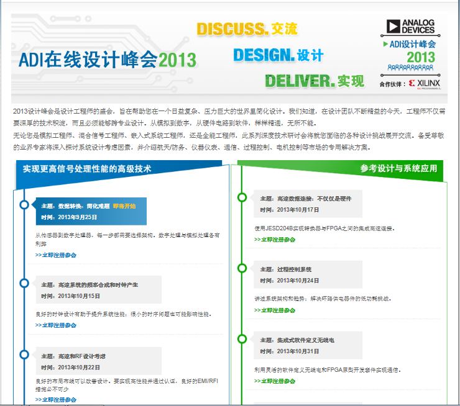The image size is (460, 406).
Task: Click 立即注册参会 under the 数据转换 session
Action: click(56, 255)
